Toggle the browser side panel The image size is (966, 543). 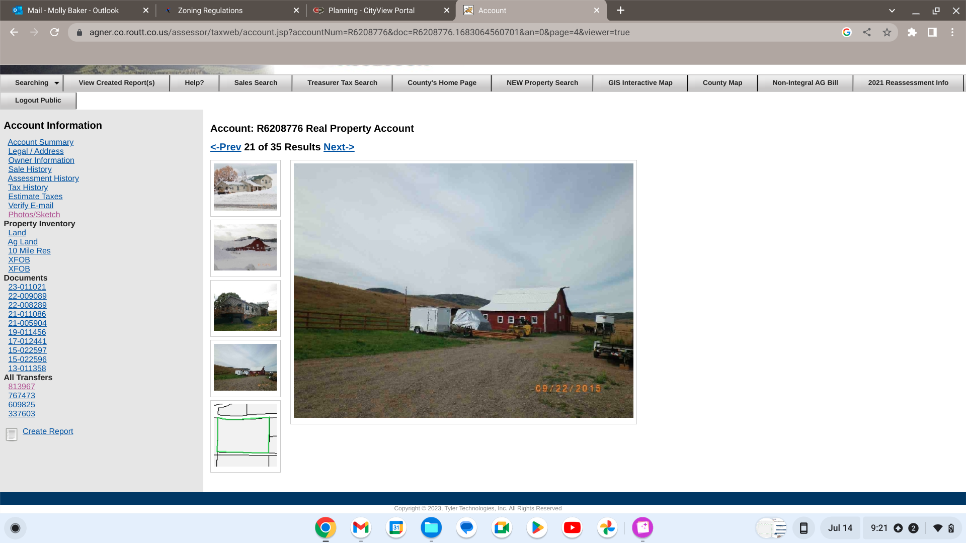click(932, 32)
